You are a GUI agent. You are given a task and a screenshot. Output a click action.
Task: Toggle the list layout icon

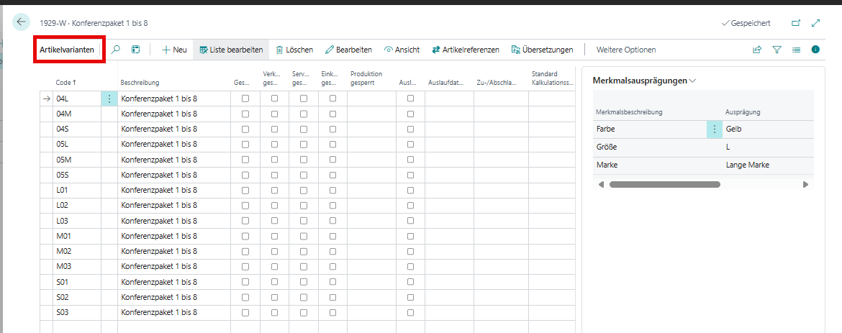pyautogui.click(x=796, y=50)
